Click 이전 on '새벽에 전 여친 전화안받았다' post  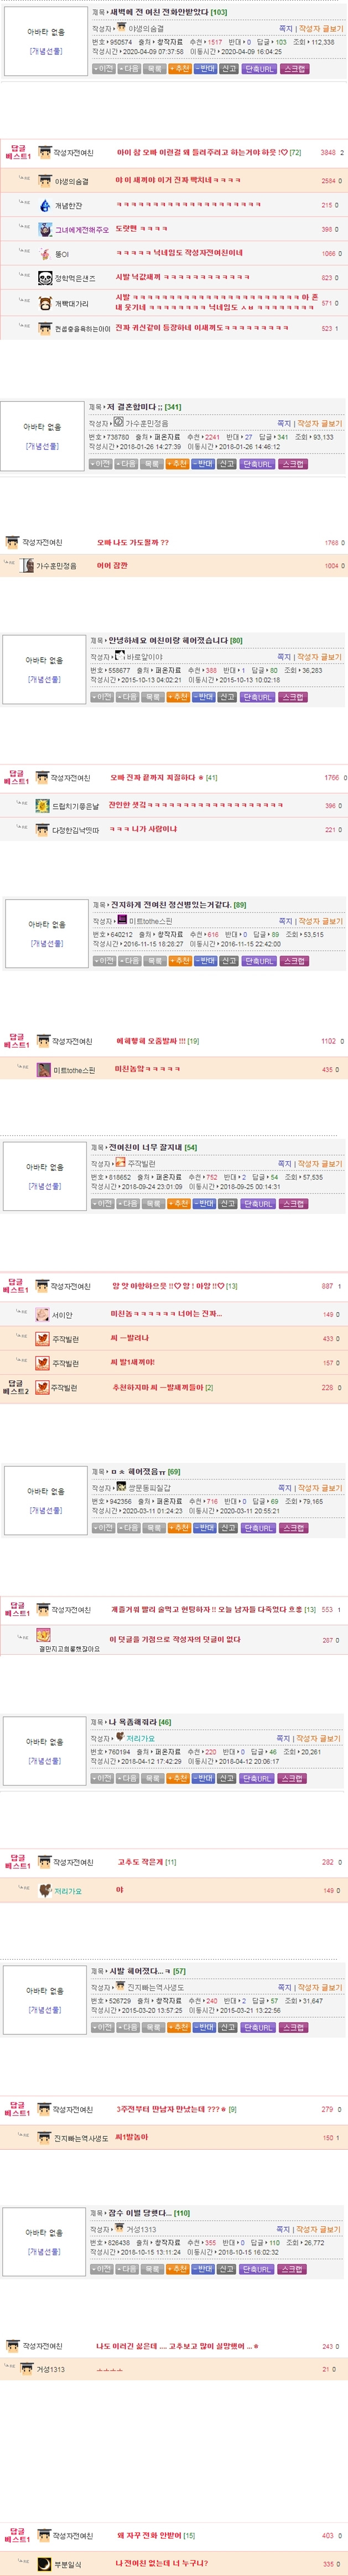click(x=103, y=69)
